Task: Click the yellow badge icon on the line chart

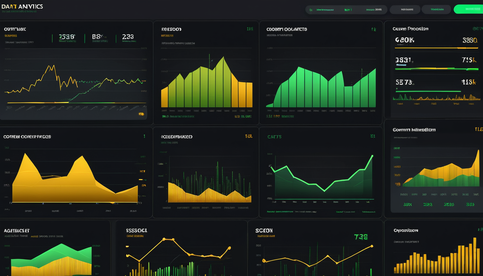Action: (141, 114)
